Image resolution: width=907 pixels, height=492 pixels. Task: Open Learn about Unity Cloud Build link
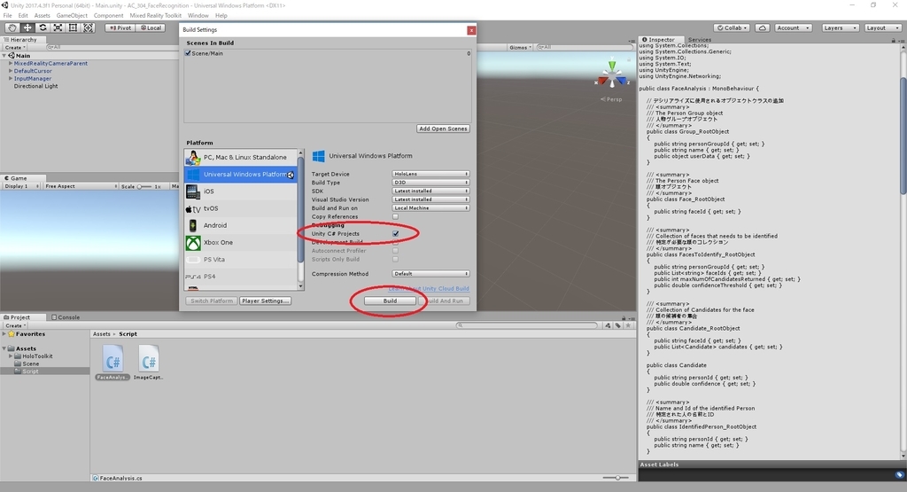[429, 288]
